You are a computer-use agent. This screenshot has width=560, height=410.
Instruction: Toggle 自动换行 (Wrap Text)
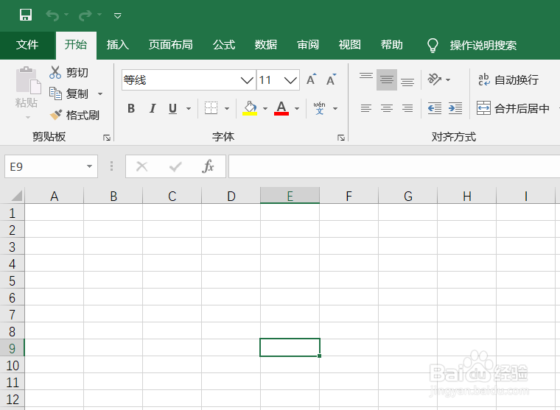(508, 79)
